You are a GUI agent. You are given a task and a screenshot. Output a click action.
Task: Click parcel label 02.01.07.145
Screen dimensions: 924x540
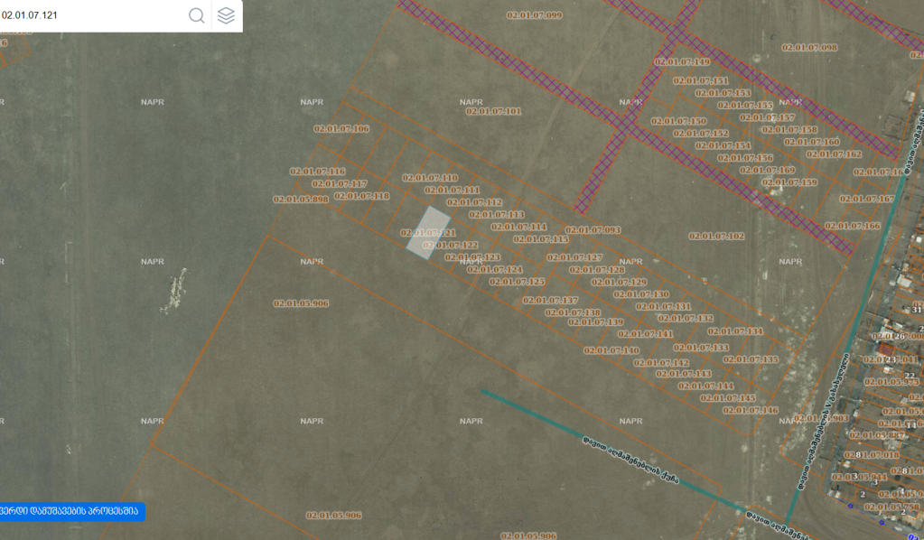click(728, 398)
